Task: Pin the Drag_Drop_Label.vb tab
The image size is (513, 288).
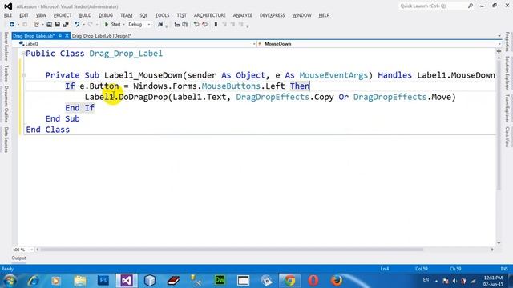Action: 60,36
